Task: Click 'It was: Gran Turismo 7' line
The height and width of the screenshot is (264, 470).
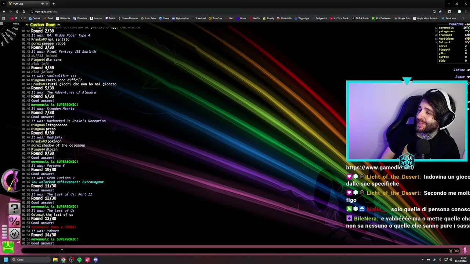Action: click(x=53, y=178)
